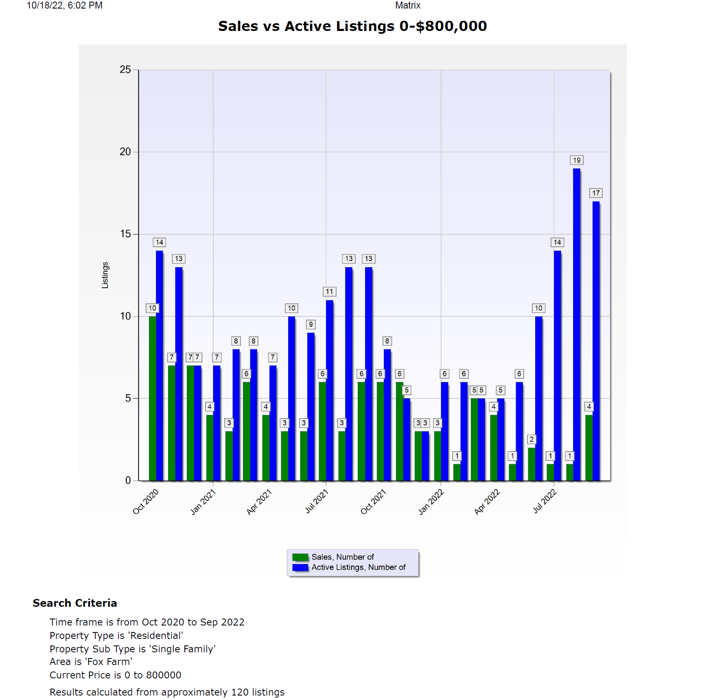
Task: Click the green Sales legend swatch
Action: [x=300, y=557]
